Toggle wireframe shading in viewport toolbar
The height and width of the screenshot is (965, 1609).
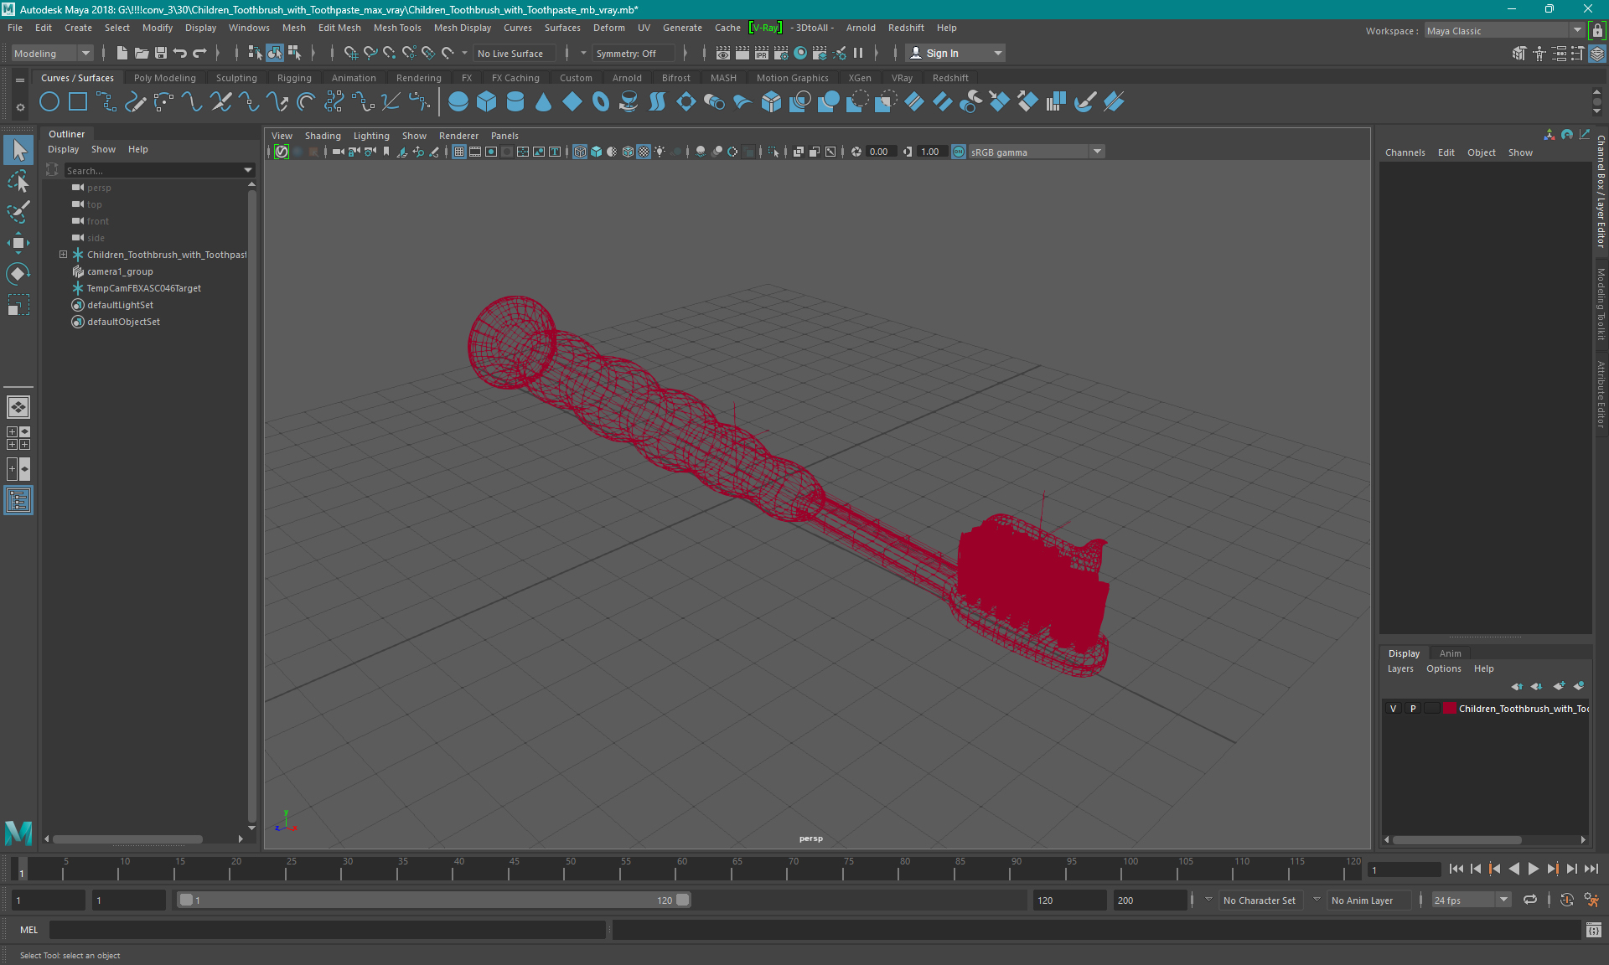pyautogui.click(x=580, y=152)
